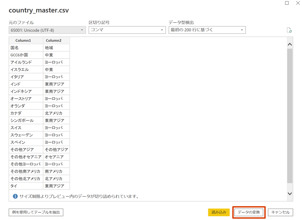Click the シンガポール cell

(x=26, y=121)
